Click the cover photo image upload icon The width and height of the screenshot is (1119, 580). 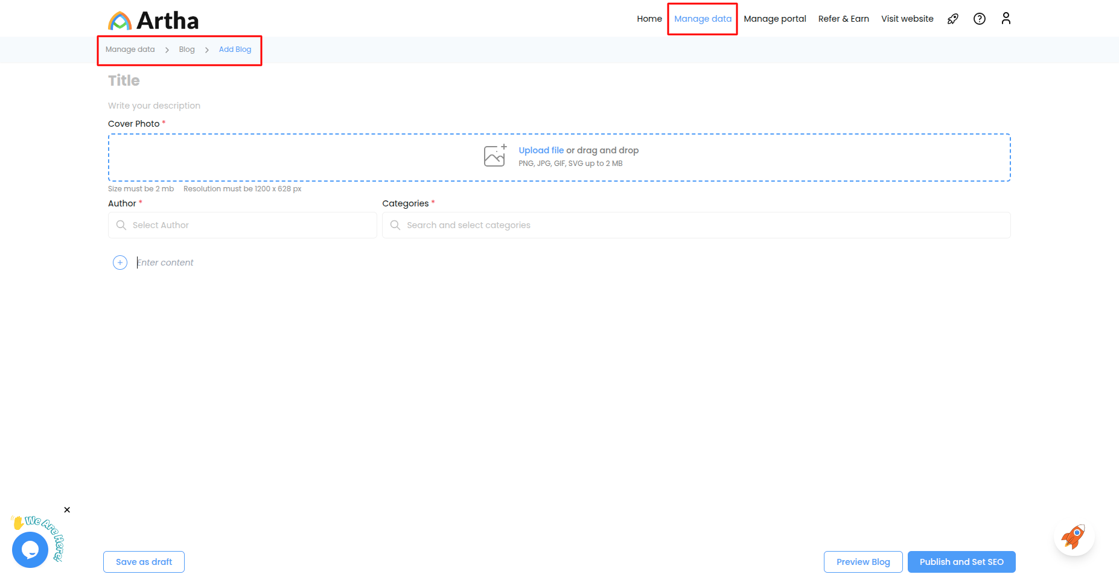pyautogui.click(x=495, y=156)
